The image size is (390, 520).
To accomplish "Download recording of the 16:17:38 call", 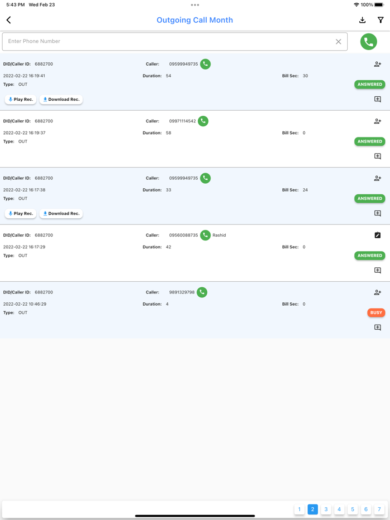I will pos(61,214).
